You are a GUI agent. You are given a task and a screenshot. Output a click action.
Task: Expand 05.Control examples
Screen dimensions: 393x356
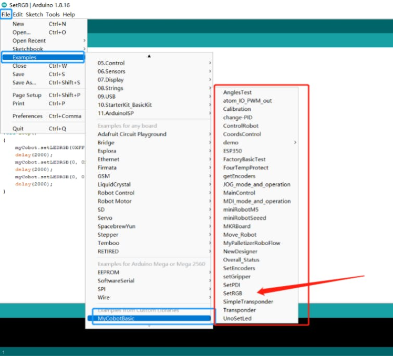[x=149, y=63]
